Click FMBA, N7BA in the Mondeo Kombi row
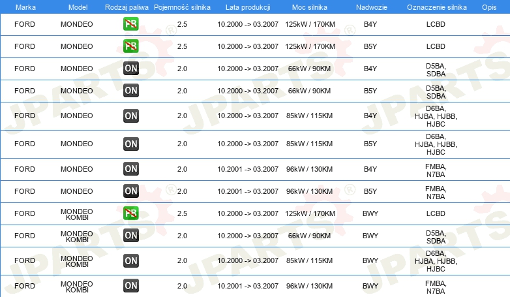The width and height of the screenshot is (510, 297). [x=436, y=287]
